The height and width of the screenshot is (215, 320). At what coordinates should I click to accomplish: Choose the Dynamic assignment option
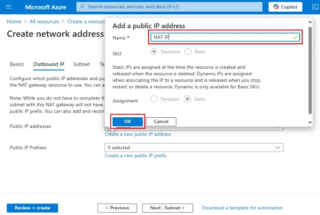(154, 99)
